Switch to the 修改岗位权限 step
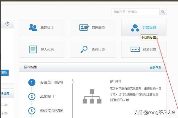 tap(51, 111)
